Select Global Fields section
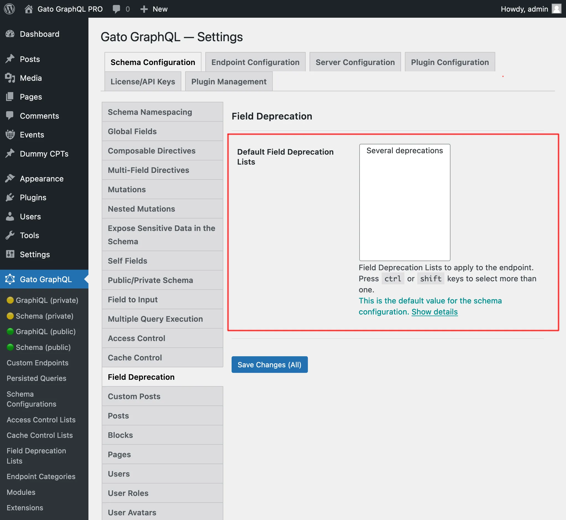 tap(163, 131)
